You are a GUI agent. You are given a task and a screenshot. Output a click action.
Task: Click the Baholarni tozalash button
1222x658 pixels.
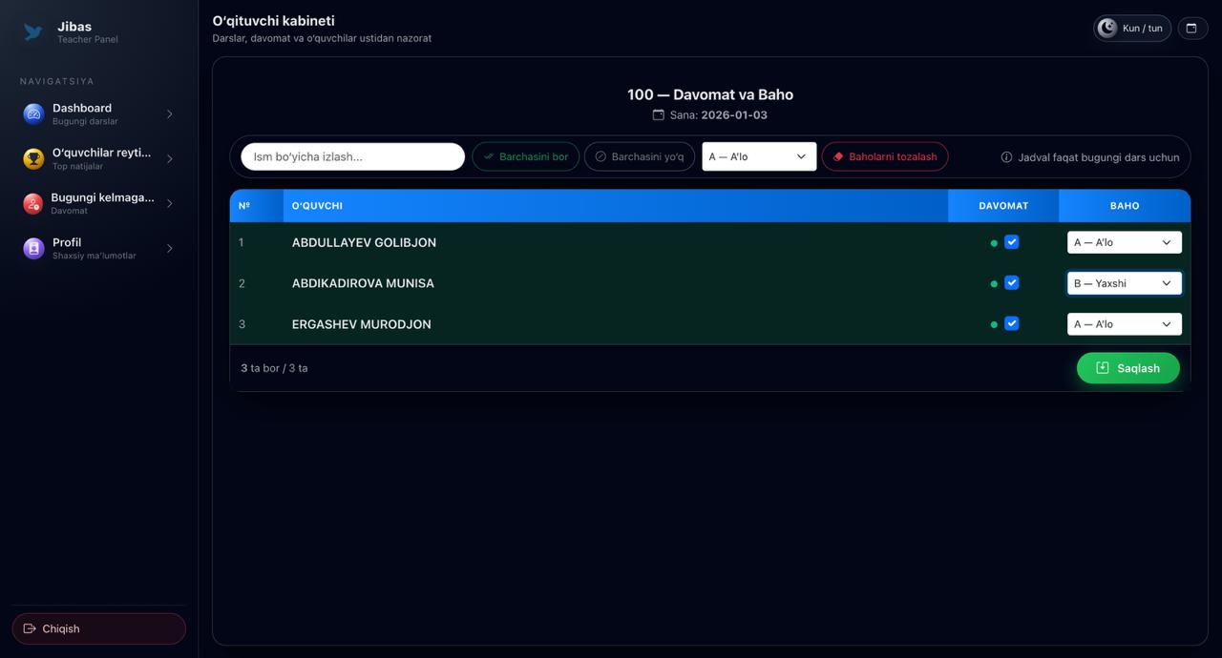click(884, 156)
